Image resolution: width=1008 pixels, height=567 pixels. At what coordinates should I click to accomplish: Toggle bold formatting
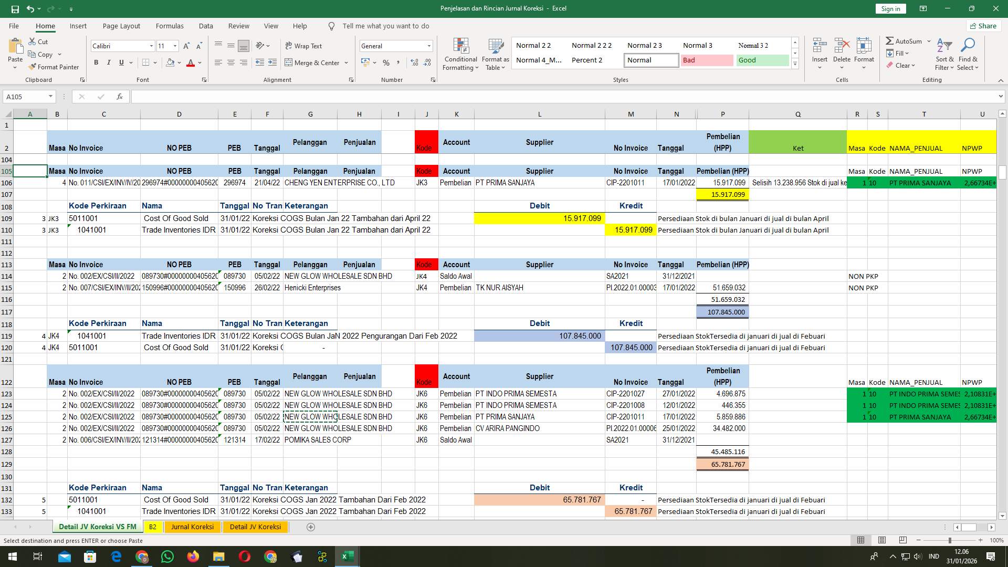tap(96, 62)
